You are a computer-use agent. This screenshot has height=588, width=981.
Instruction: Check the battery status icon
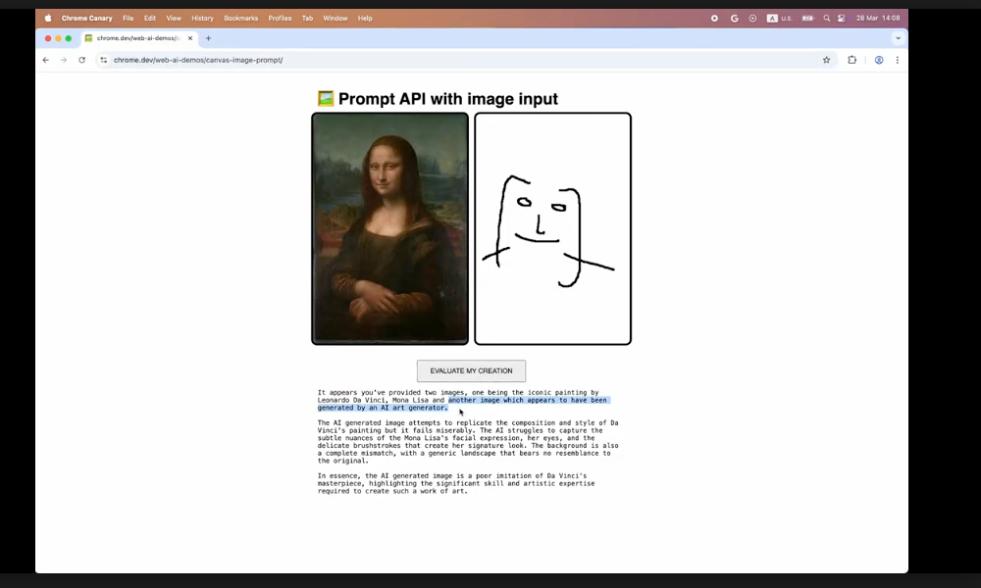pyautogui.click(x=807, y=18)
